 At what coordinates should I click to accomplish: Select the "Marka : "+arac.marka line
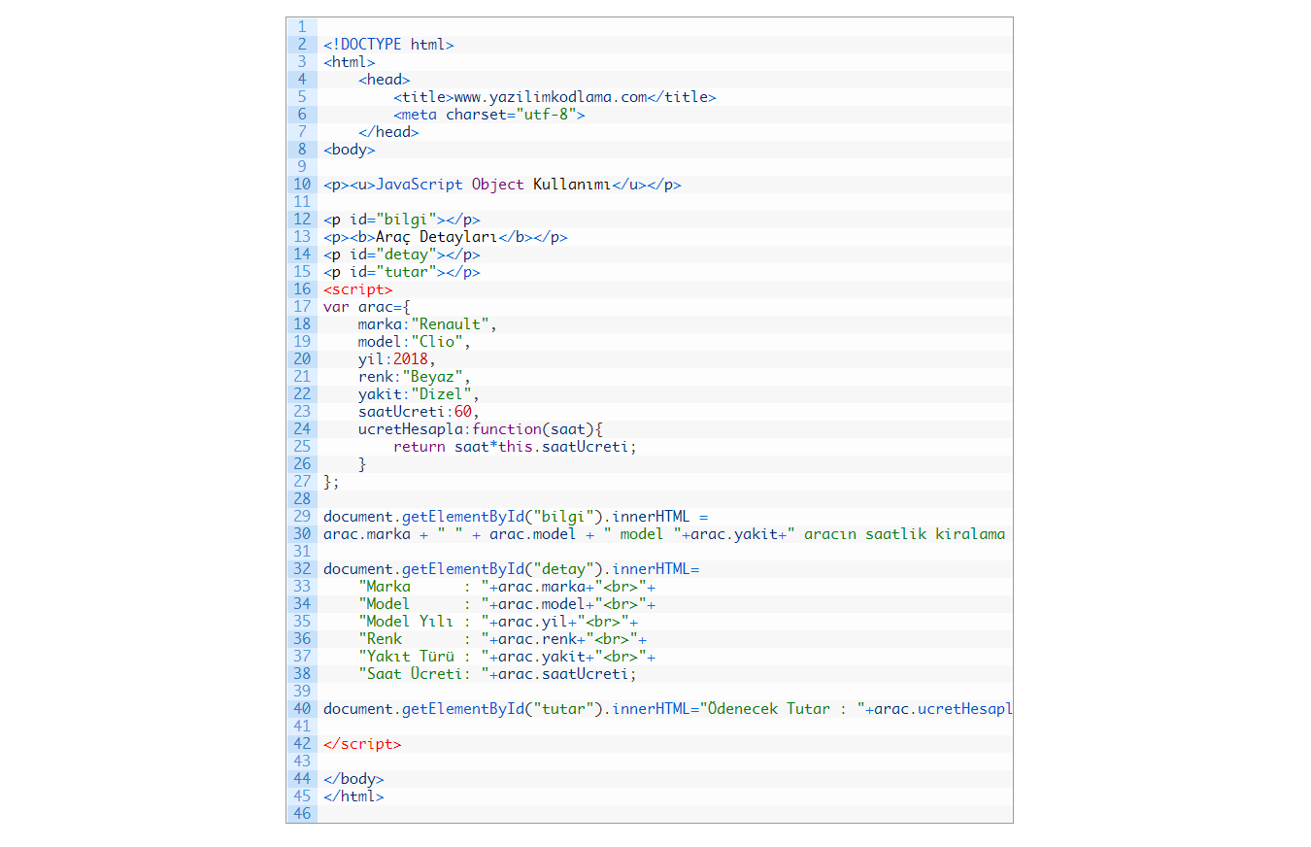507,587
